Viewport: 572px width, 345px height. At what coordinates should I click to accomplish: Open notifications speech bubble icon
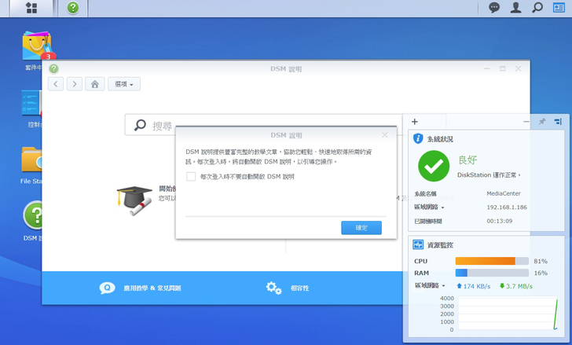(494, 8)
